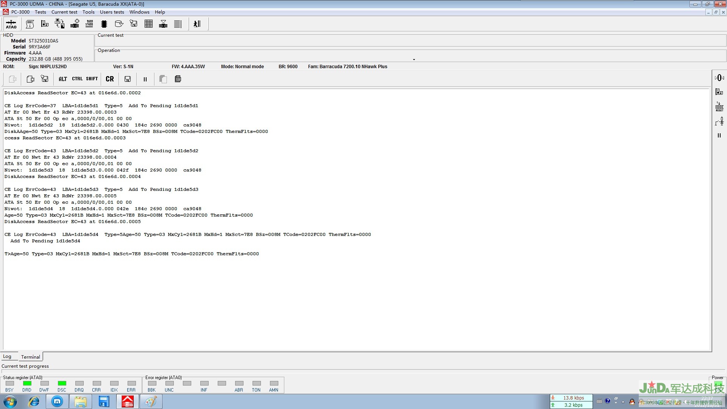Click the side panel pause icon
Viewport: 727px width, 409px height.
(719, 135)
